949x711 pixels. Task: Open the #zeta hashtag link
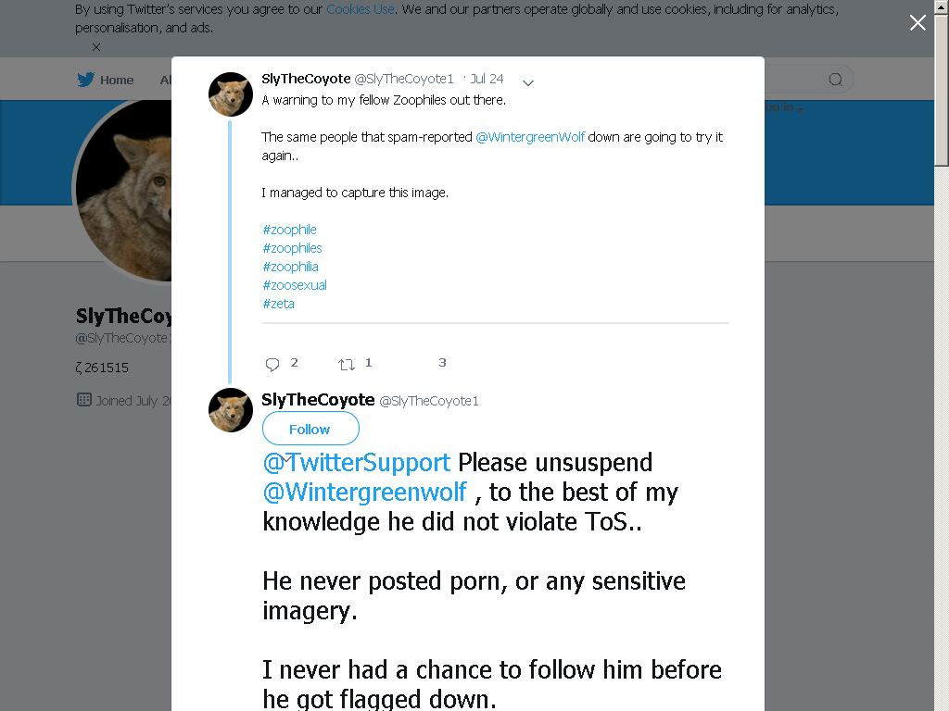(x=278, y=304)
